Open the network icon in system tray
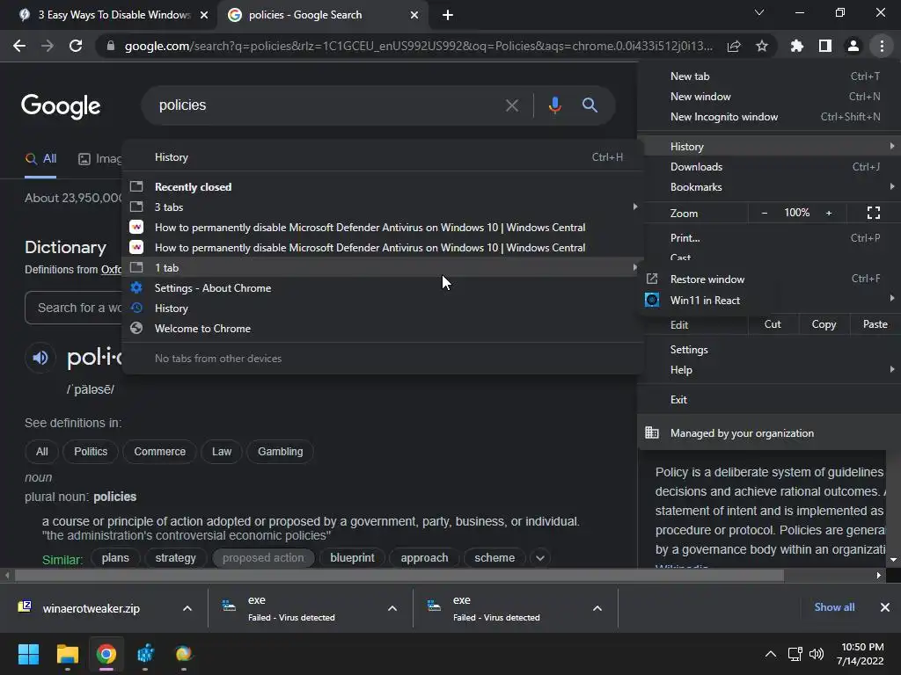Viewport: 901px width, 675px height. pyautogui.click(x=795, y=654)
